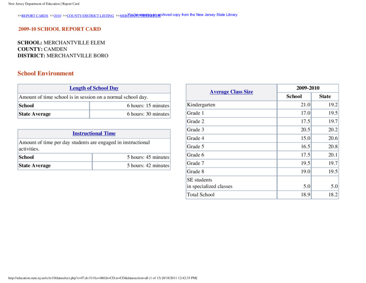This screenshot has height=283, width=366.
Task: Select the 2009-10 SCHOOL REPORT CARD heading
Action: click(x=59, y=29)
